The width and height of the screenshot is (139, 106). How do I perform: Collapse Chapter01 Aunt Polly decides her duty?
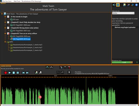click(5, 22)
